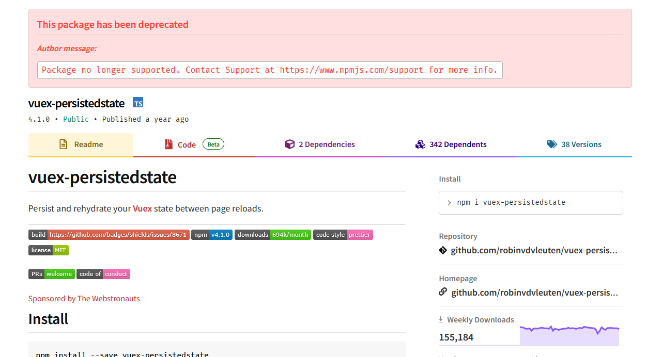This screenshot has width=647, height=357.
Task: Click the Readme file icon
Action: point(63,144)
